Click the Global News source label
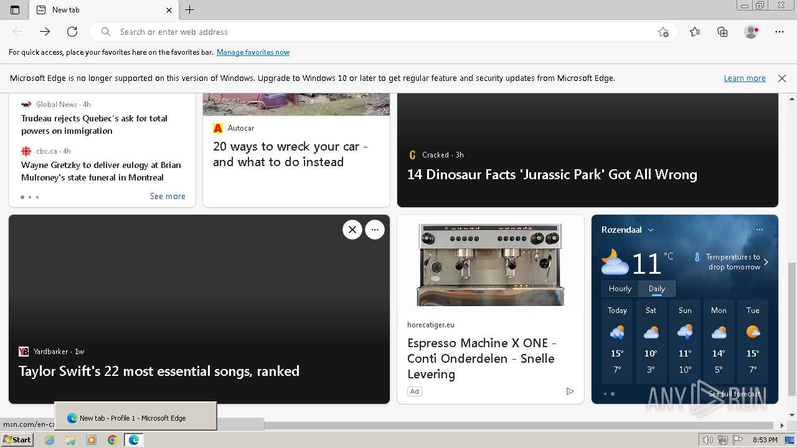 (57, 105)
